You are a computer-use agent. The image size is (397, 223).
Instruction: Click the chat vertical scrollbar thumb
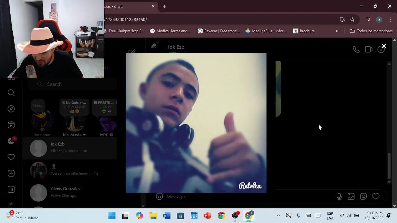(x=389, y=166)
